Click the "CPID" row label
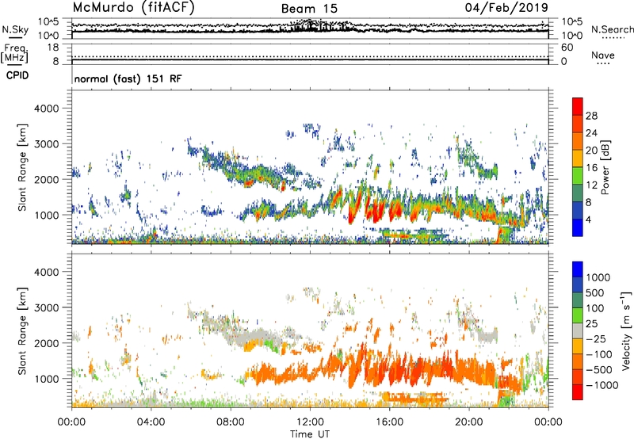Image resolution: width=634 pixels, height=439 pixels. pyautogui.click(x=17, y=75)
